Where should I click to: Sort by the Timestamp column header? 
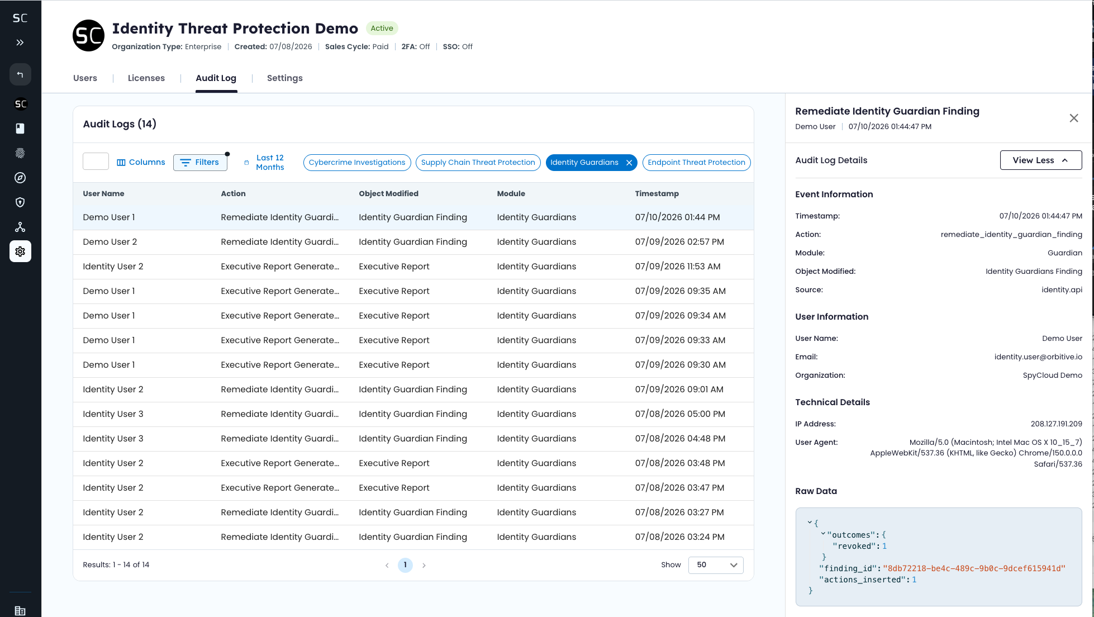[x=657, y=194]
